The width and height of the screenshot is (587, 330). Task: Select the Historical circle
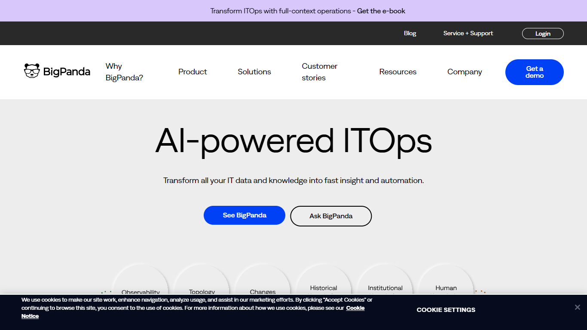[324, 279]
